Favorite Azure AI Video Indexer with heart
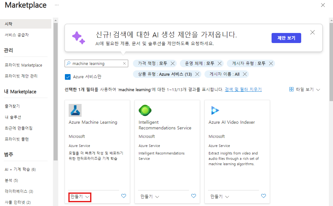 tap(263, 196)
